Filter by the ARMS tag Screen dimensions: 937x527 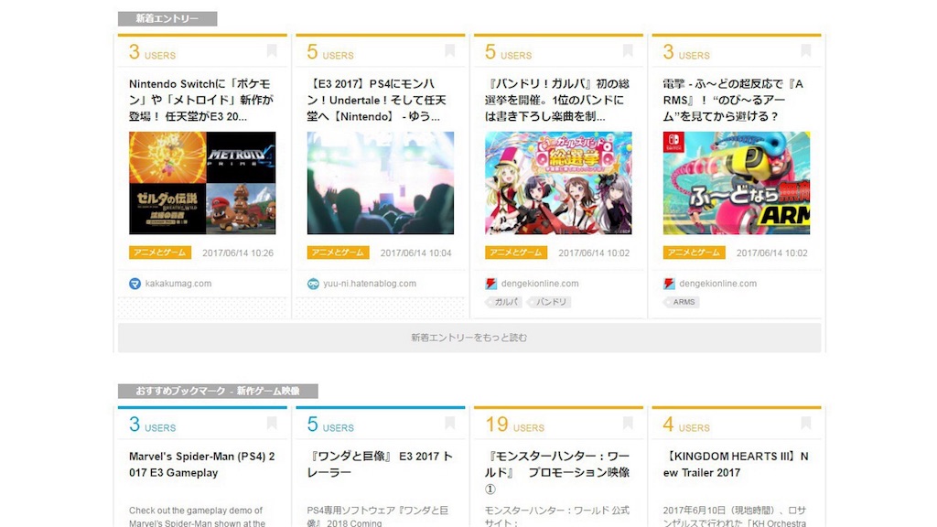[x=683, y=302]
